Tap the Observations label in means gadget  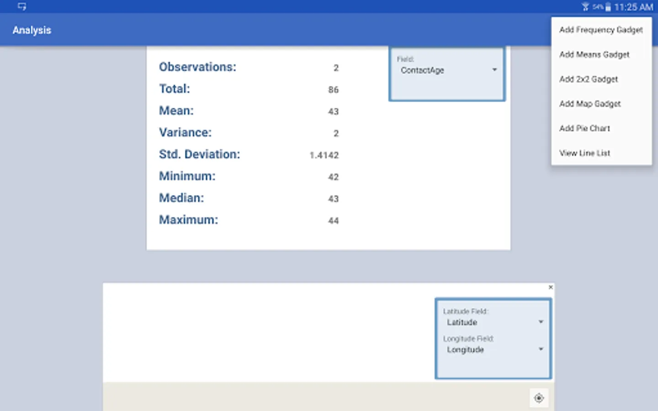(197, 67)
